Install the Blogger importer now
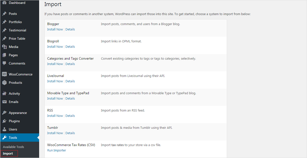This screenshot has width=307, height=158. 55,29
